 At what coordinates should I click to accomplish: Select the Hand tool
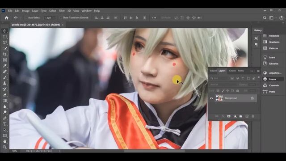pos(5,141)
